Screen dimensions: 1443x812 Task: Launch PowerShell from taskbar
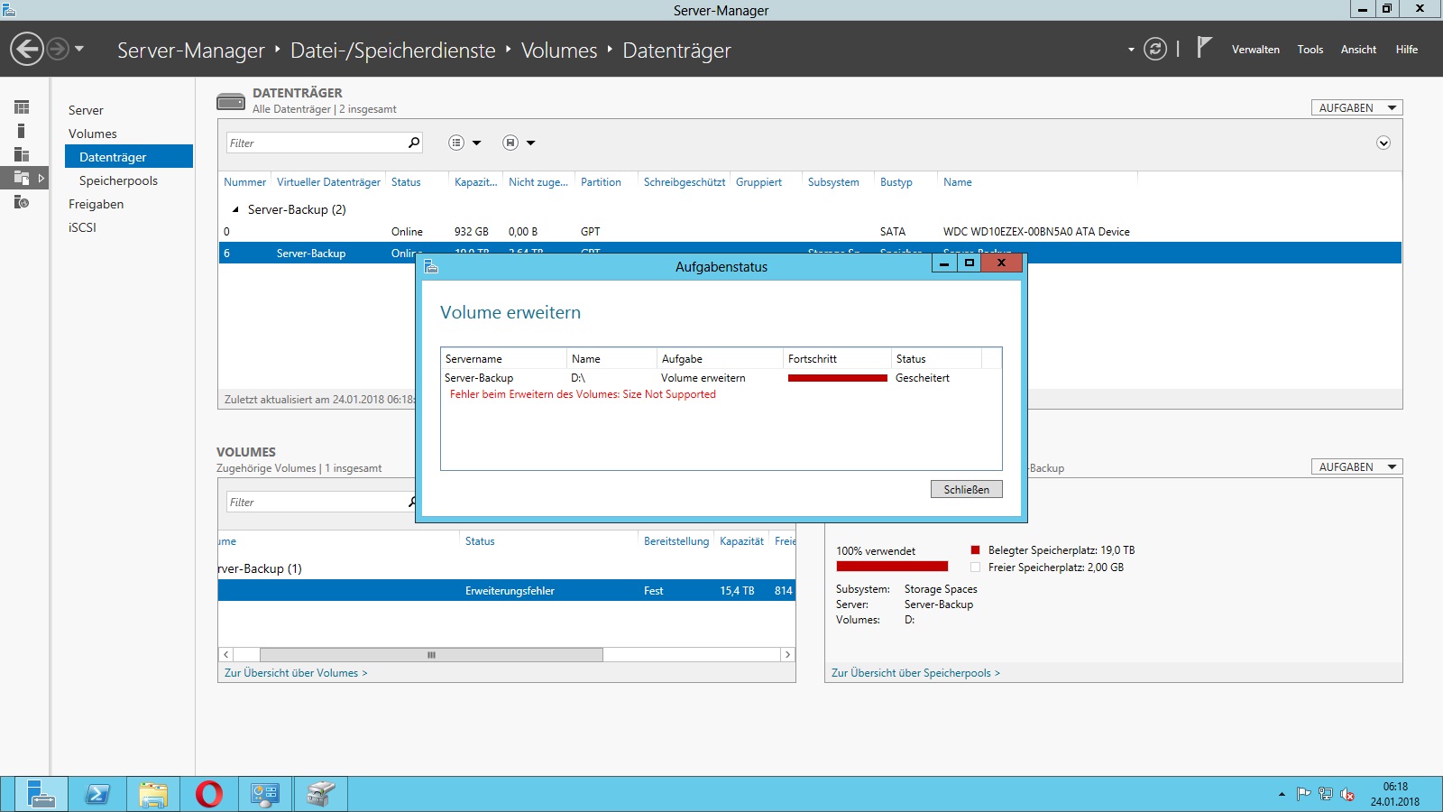[97, 794]
